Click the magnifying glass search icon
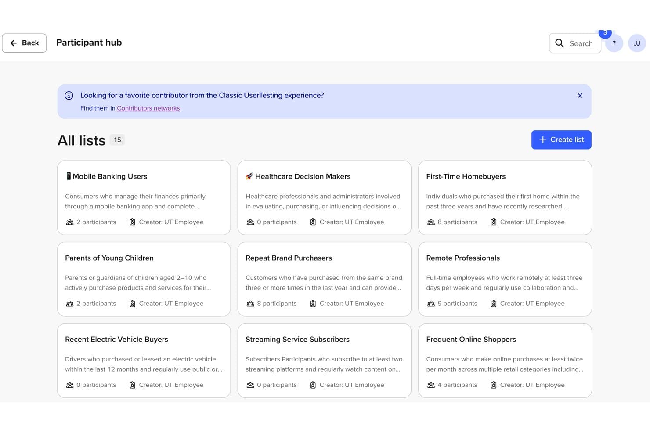 pyautogui.click(x=560, y=43)
